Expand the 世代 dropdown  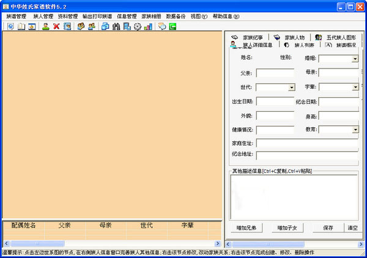[291, 87]
